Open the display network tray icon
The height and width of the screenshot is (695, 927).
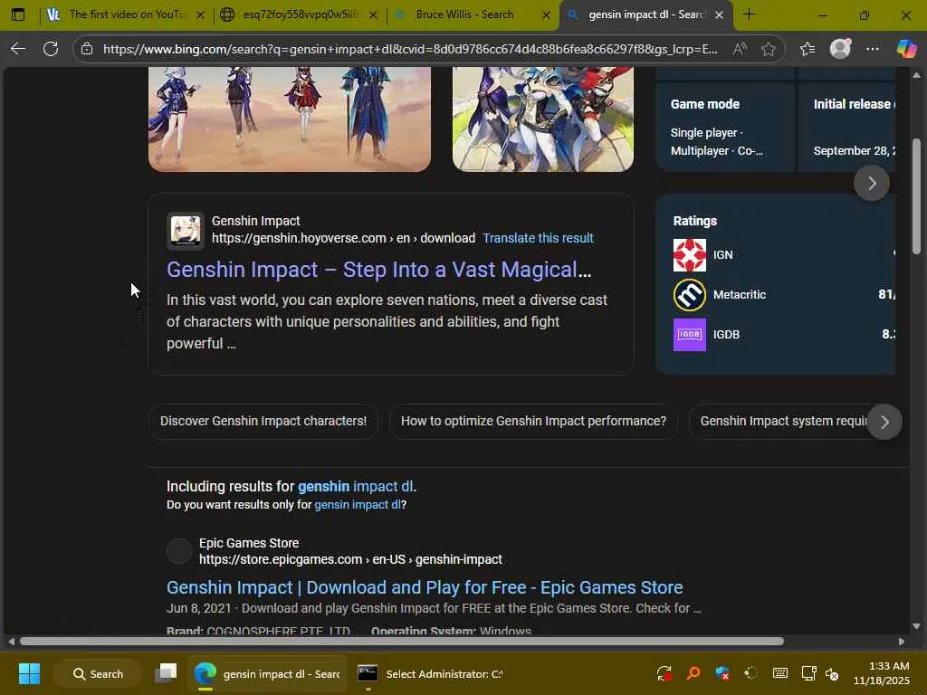point(808,673)
